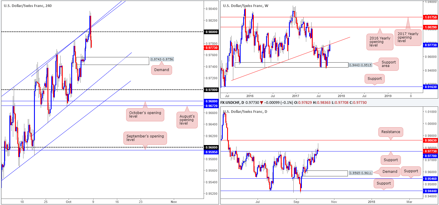Click the '2019' year label on weekly axis

click(x=388, y=96)
